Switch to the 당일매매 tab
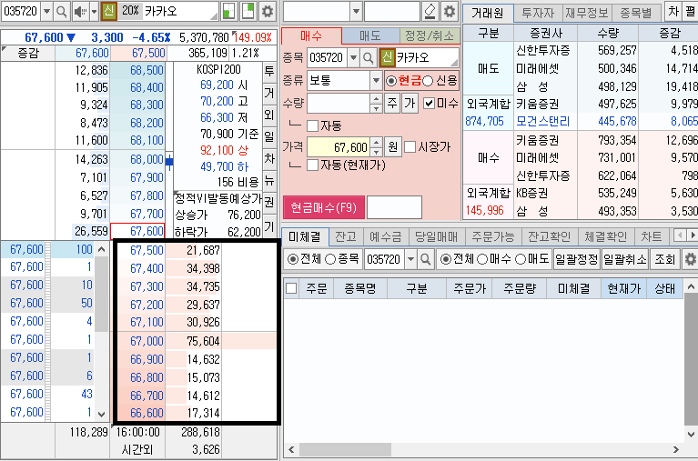Screen dimensions: 698x461 (436, 236)
